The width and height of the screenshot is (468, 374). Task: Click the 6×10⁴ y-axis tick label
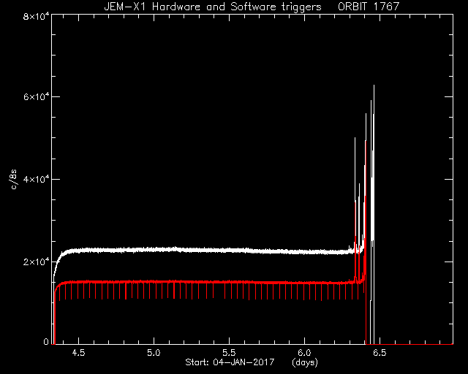pos(36,97)
